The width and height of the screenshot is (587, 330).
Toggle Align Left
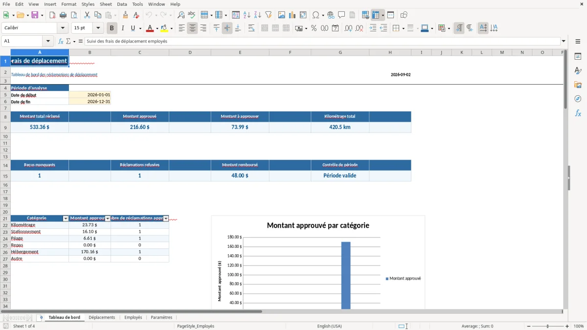181,28
